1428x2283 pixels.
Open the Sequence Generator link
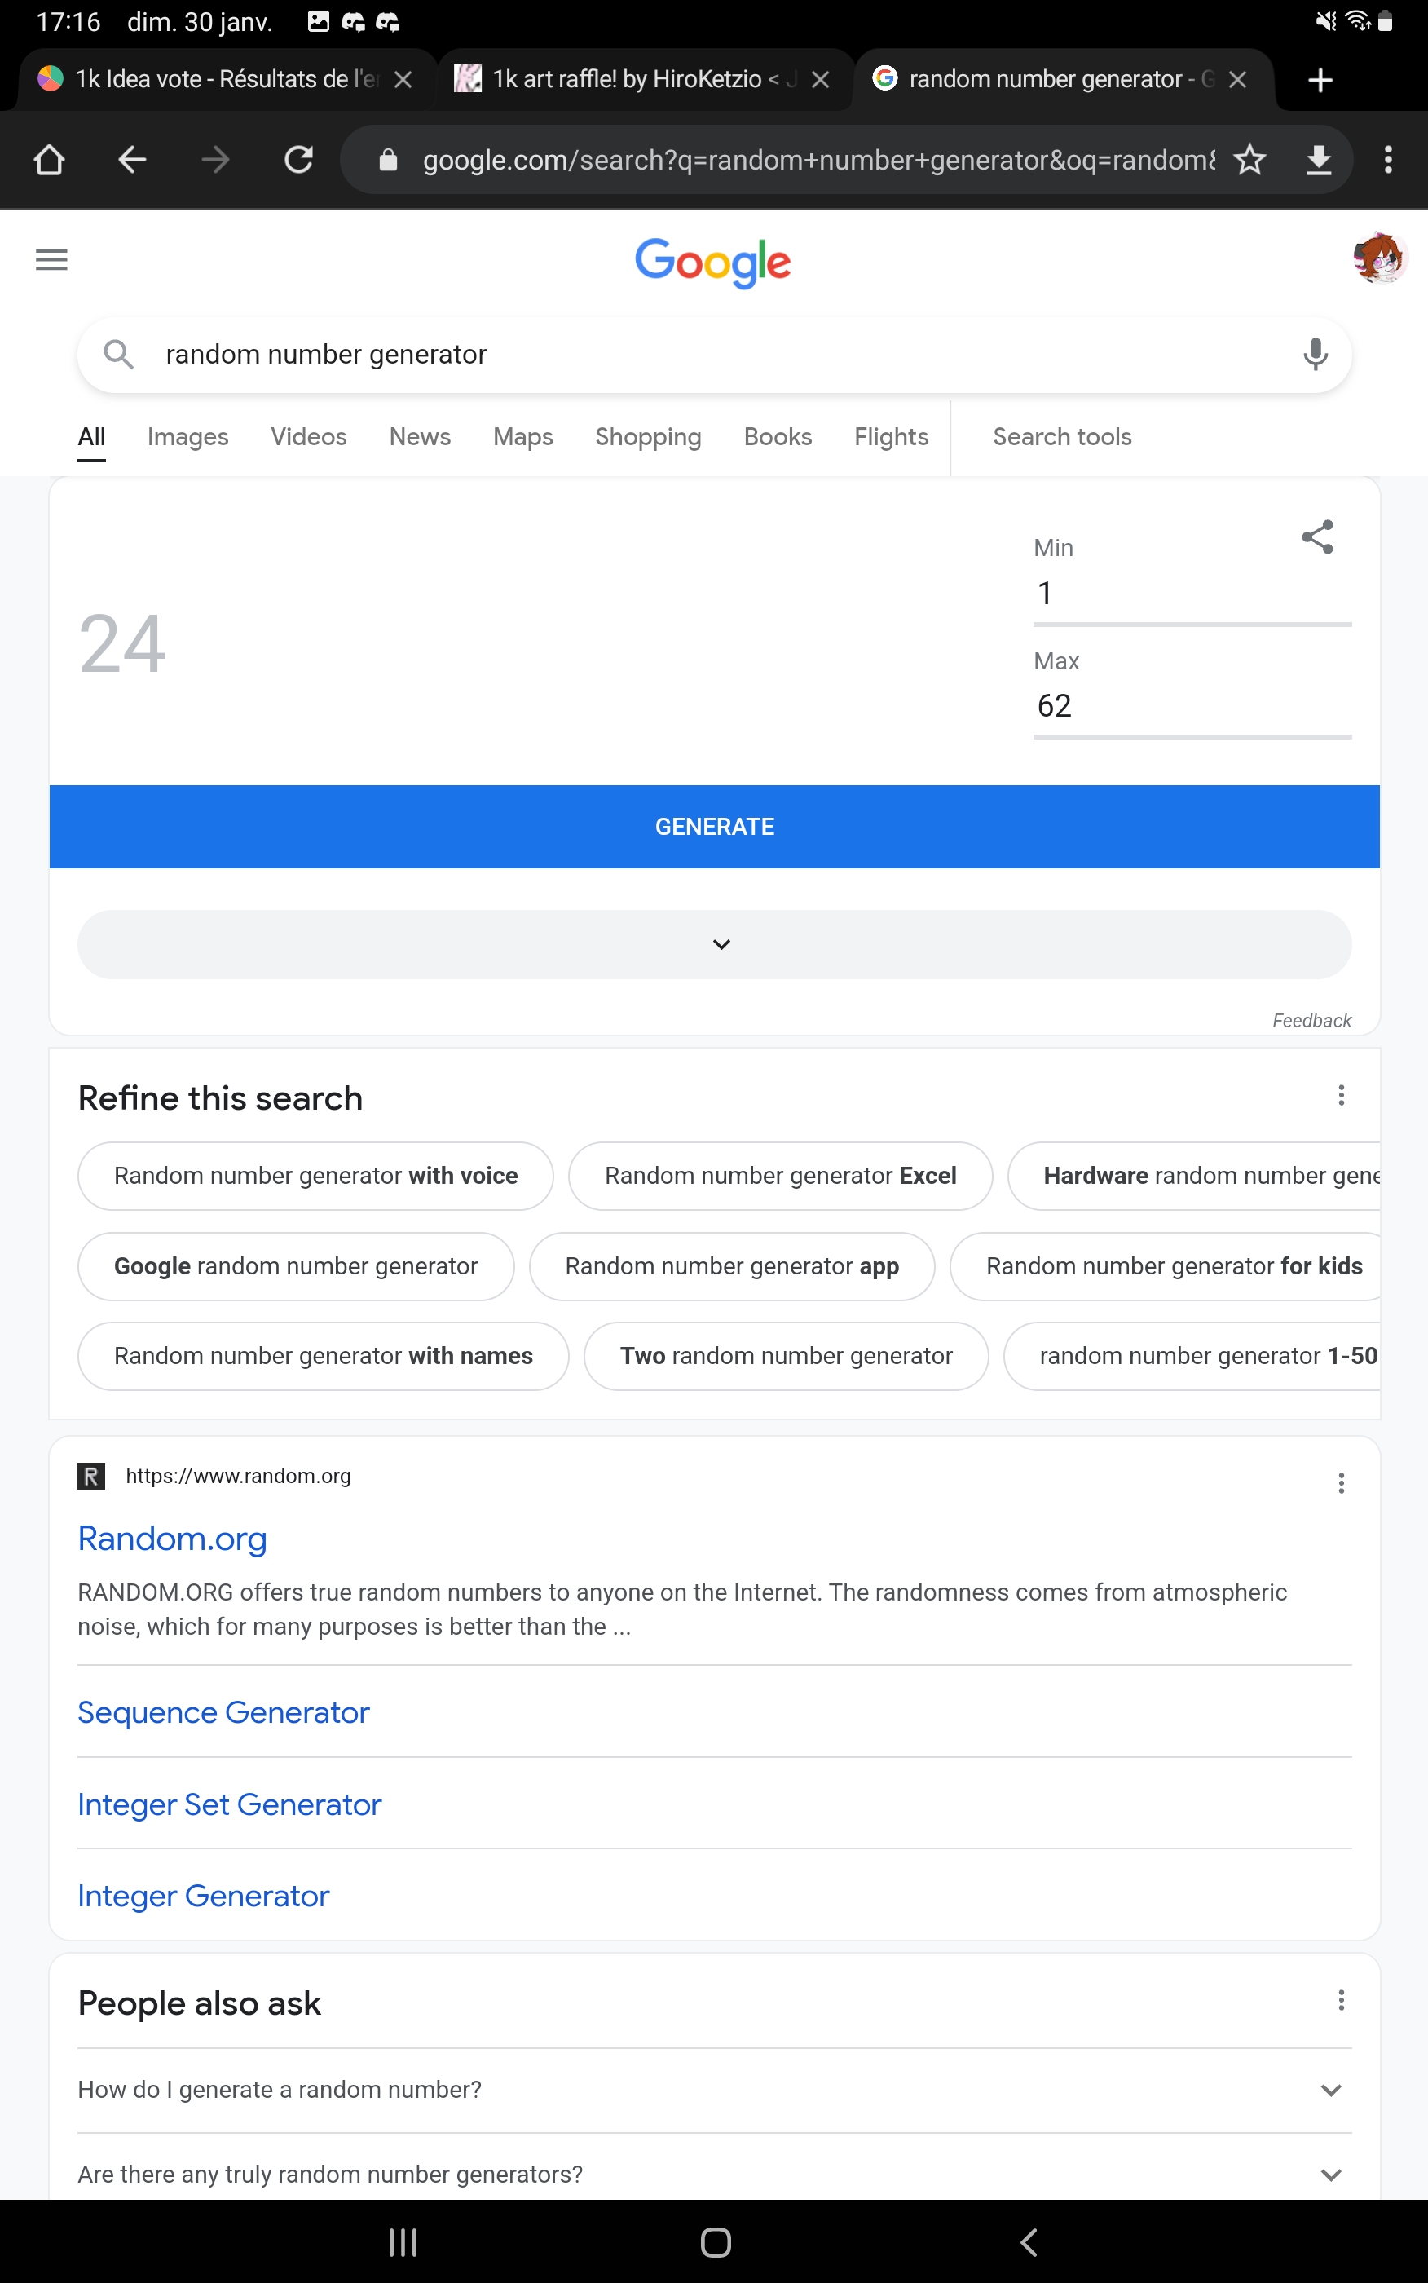click(224, 1711)
